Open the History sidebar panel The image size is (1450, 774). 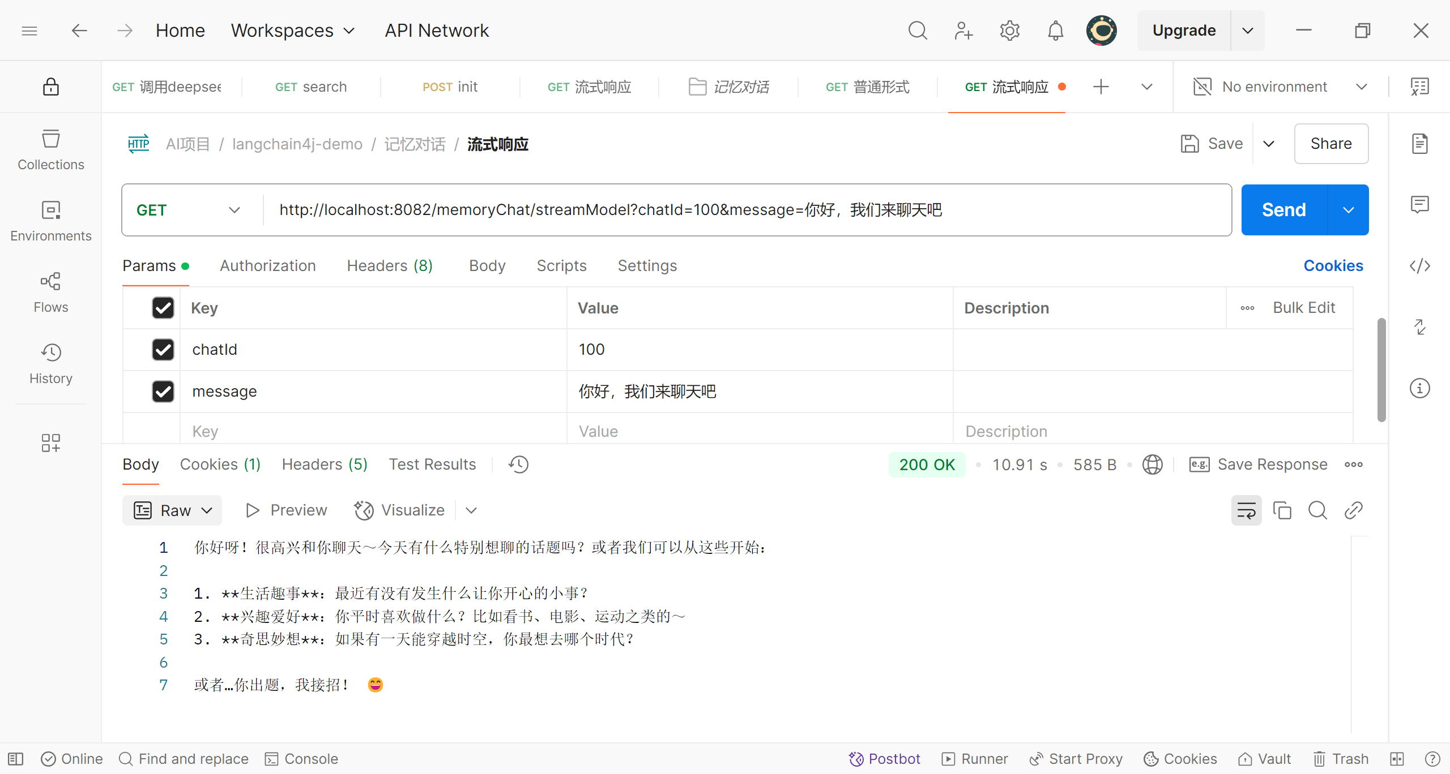click(50, 363)
